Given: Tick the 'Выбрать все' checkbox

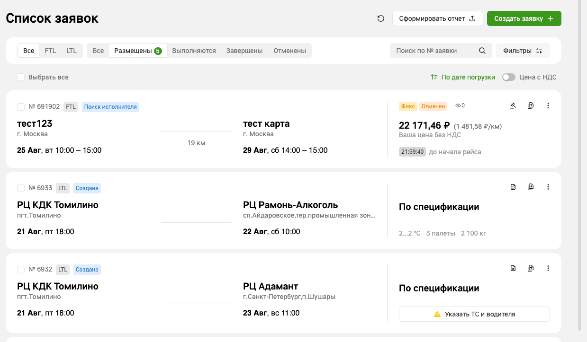Looking at the screenshot, I should click(21, 77).
